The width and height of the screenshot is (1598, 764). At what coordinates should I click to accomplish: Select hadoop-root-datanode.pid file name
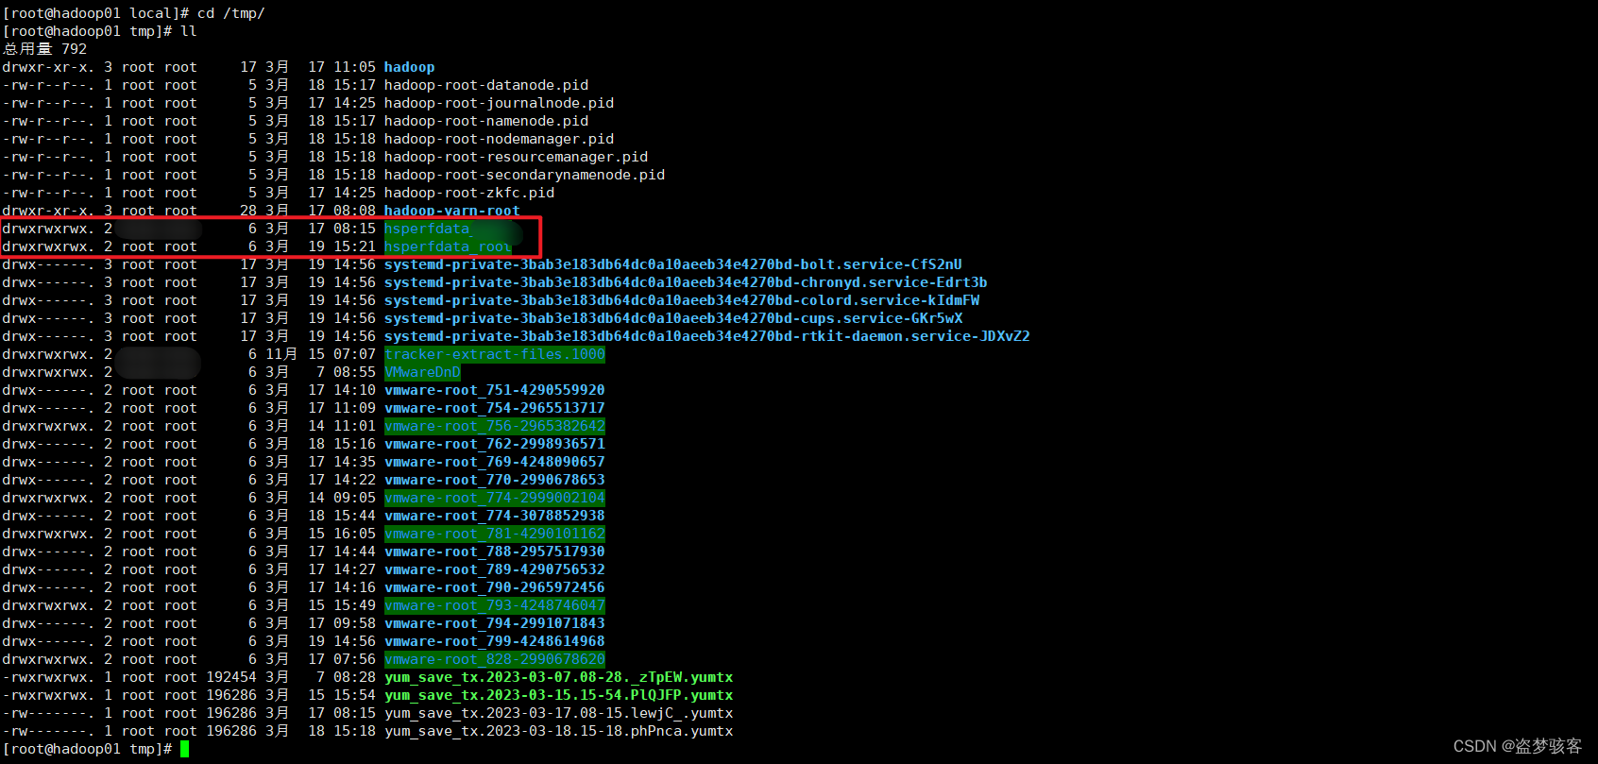pos(485,85)
